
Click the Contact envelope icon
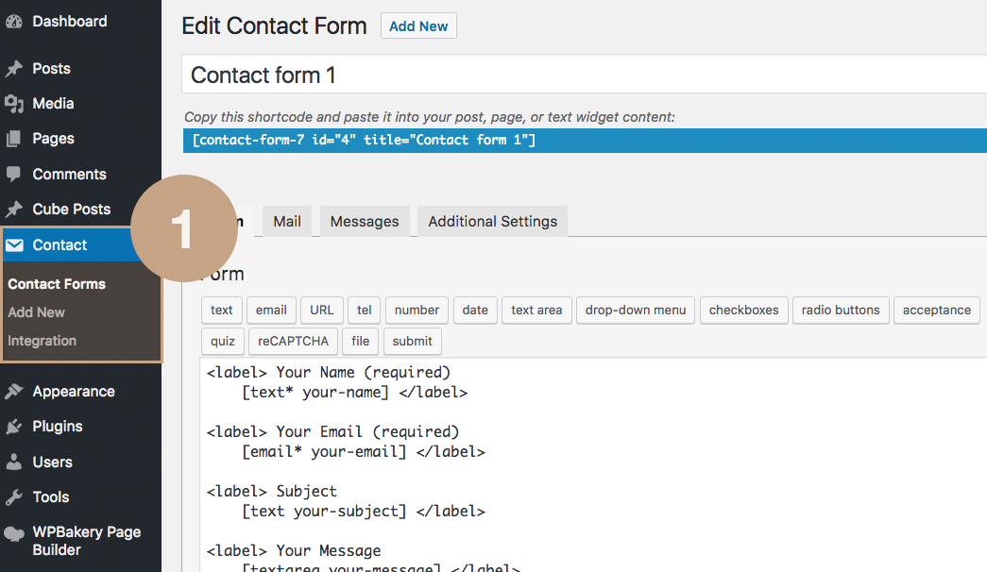[x=14, y=244]
